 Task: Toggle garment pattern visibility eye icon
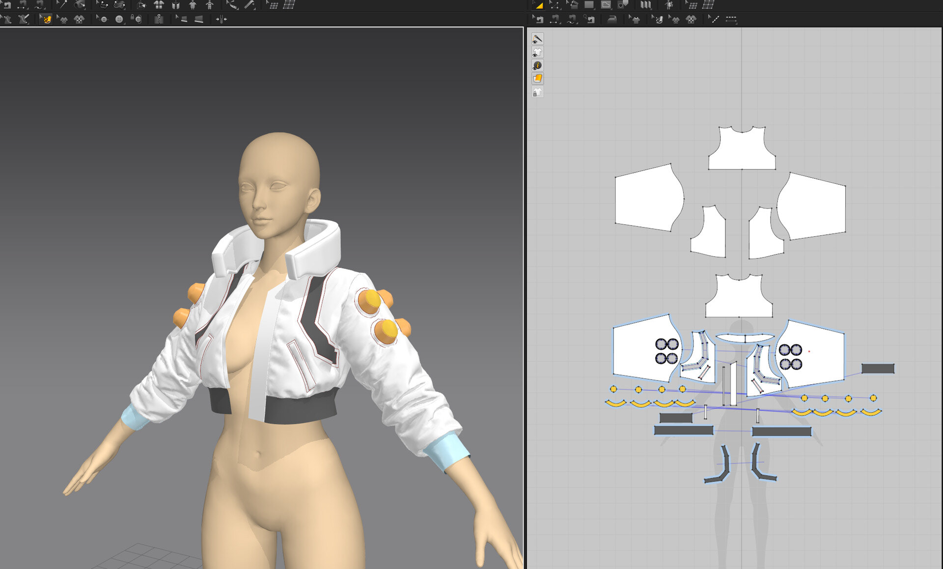pyautogui.click(x=537, y=52)
